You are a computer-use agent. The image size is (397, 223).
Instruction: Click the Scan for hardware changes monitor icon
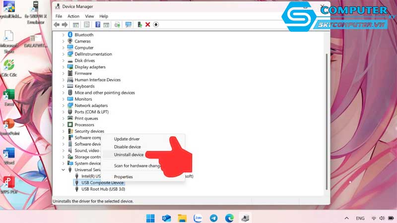tap(129, 24)
